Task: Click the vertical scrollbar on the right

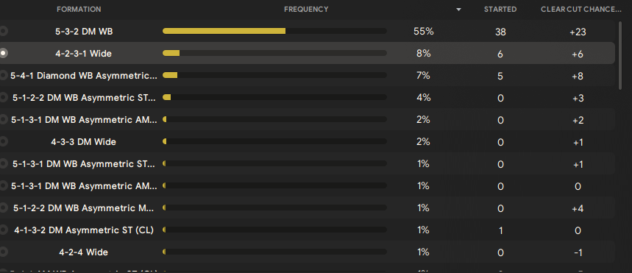Action: (x=620, y=55)
